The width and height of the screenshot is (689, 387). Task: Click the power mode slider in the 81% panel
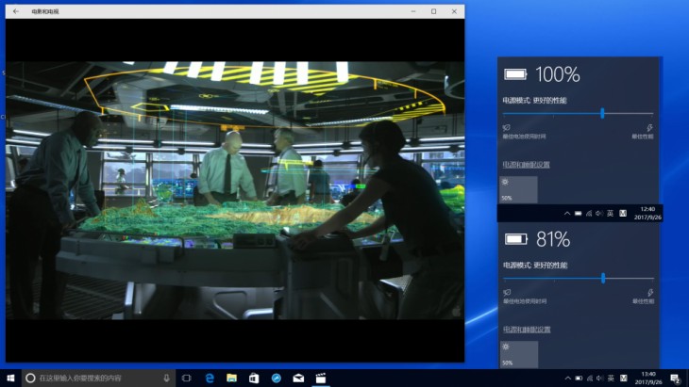point(602,278)
